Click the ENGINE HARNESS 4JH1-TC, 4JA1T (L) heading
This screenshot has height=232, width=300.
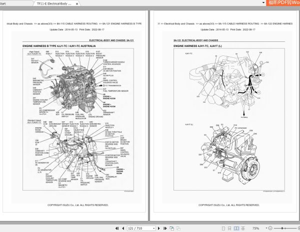pos(197,46)
